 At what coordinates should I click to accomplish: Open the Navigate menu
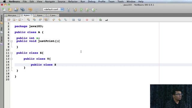tap(50, 1)
